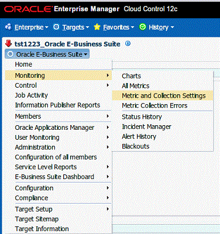
Task: Click the Favorites star icon
Action: point(97,27)
